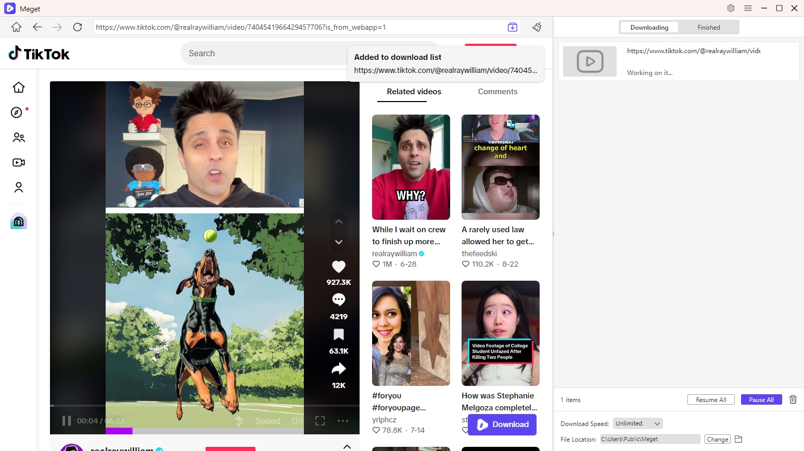This screenshot has width=804, height=451.
Task: Click download icon in address bar
Action: pos(513,27)
